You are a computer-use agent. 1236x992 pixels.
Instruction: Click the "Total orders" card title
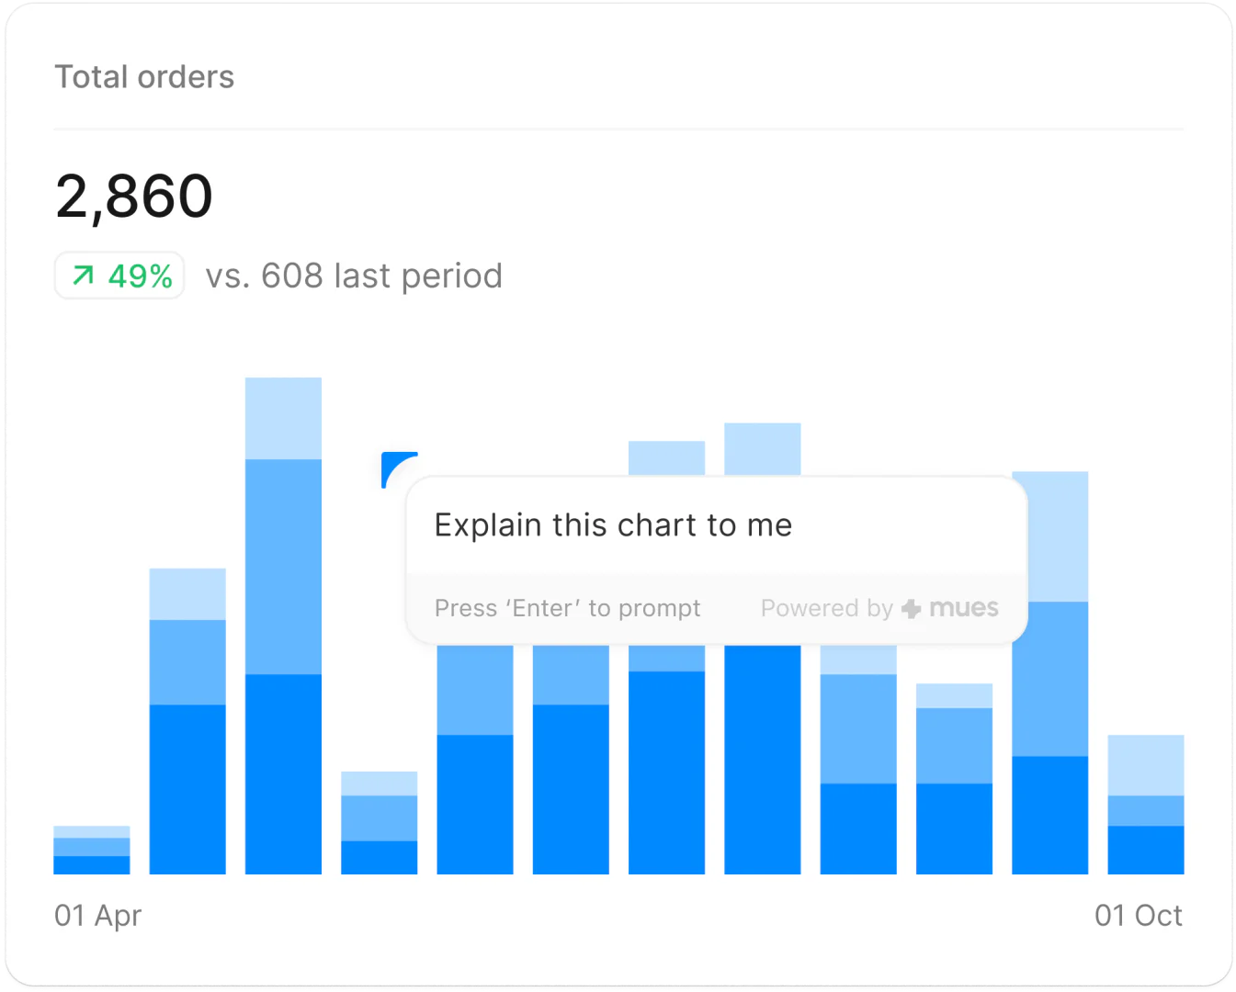click(x=144, y=77)
